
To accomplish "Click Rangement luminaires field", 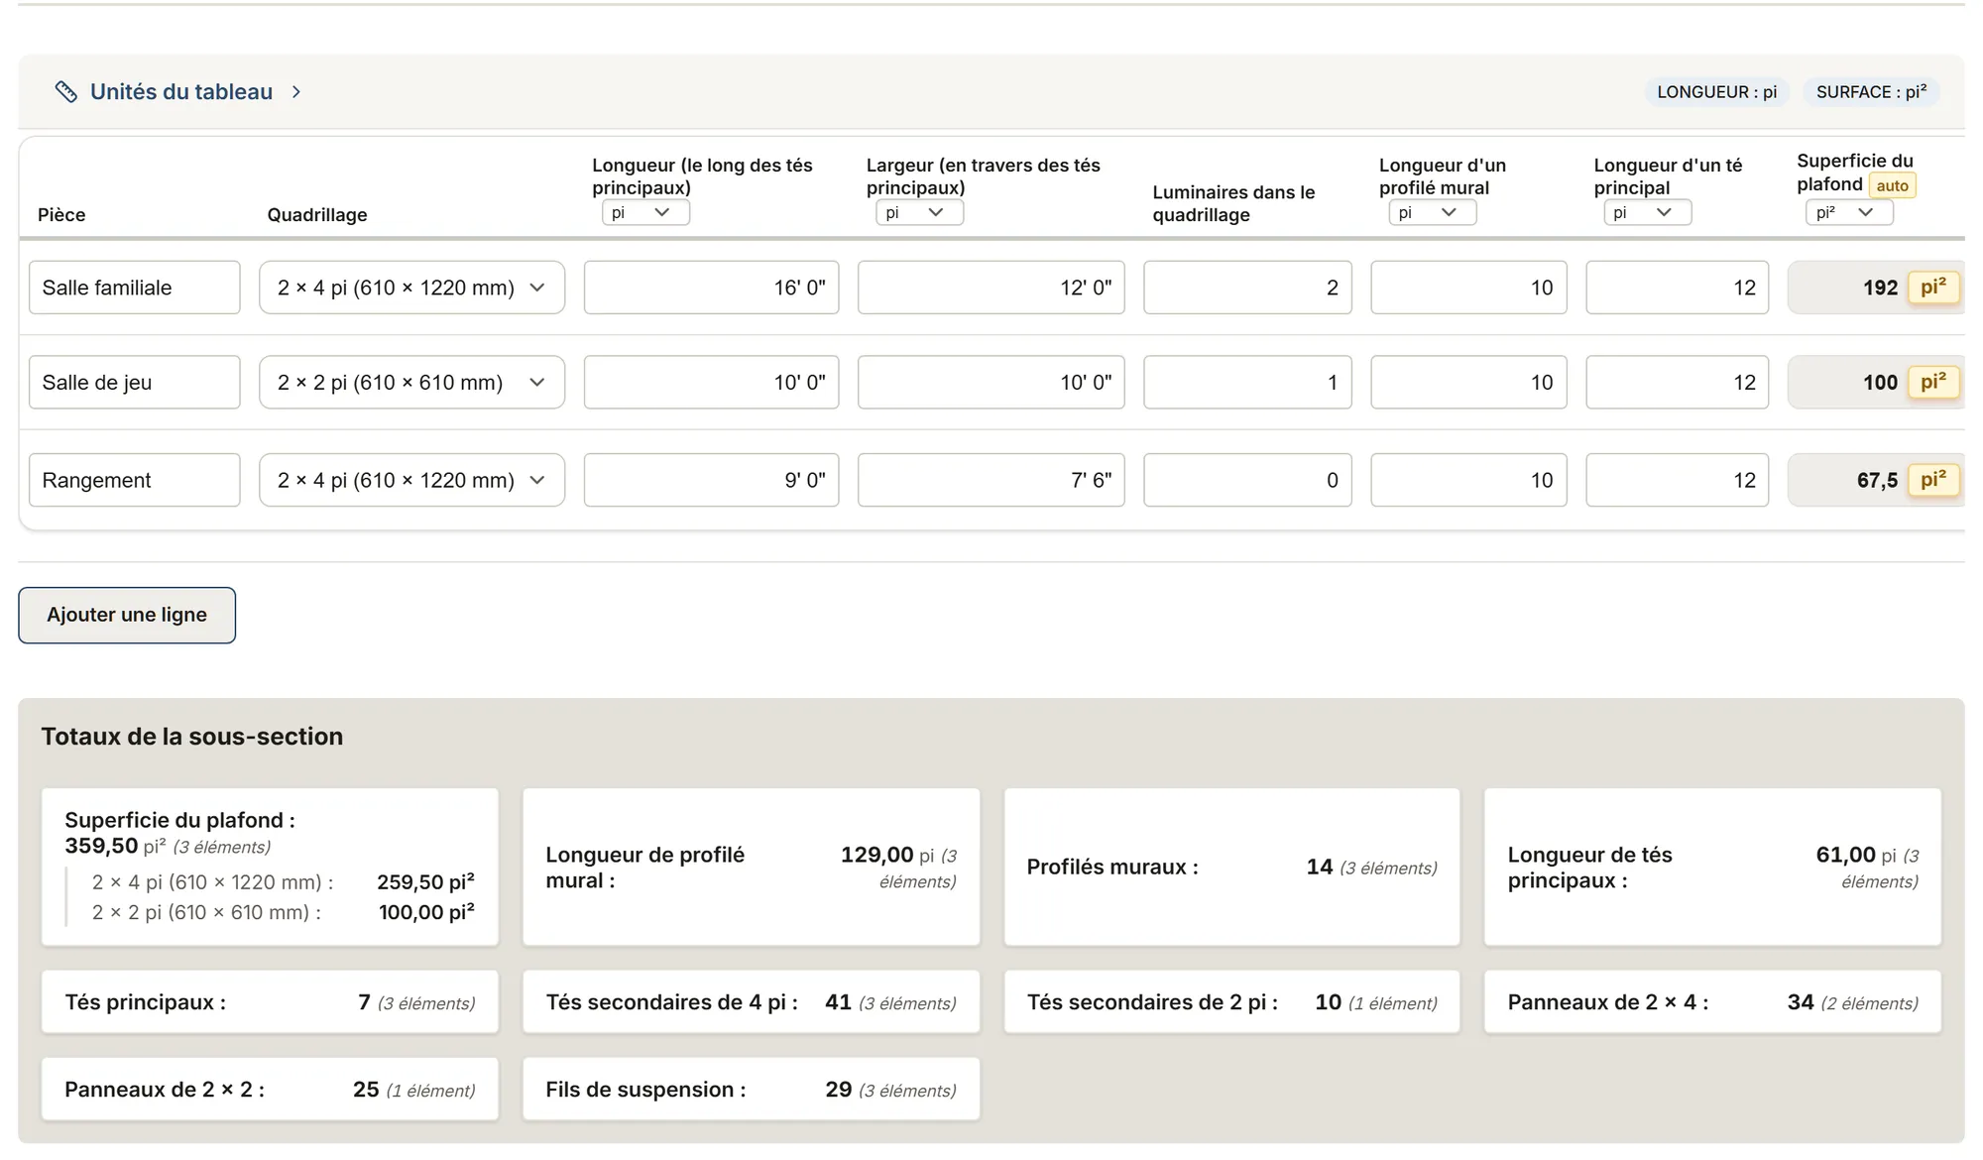I will (1247, 480).
